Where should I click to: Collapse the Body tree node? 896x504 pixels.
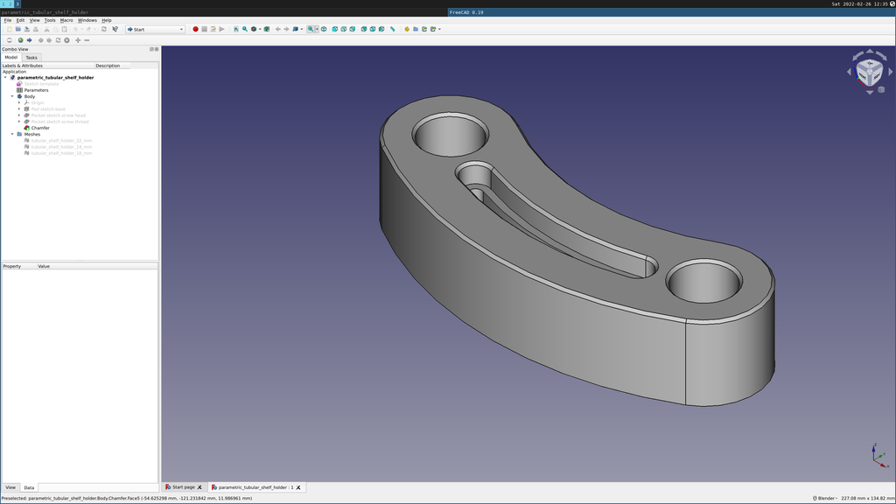12,96
